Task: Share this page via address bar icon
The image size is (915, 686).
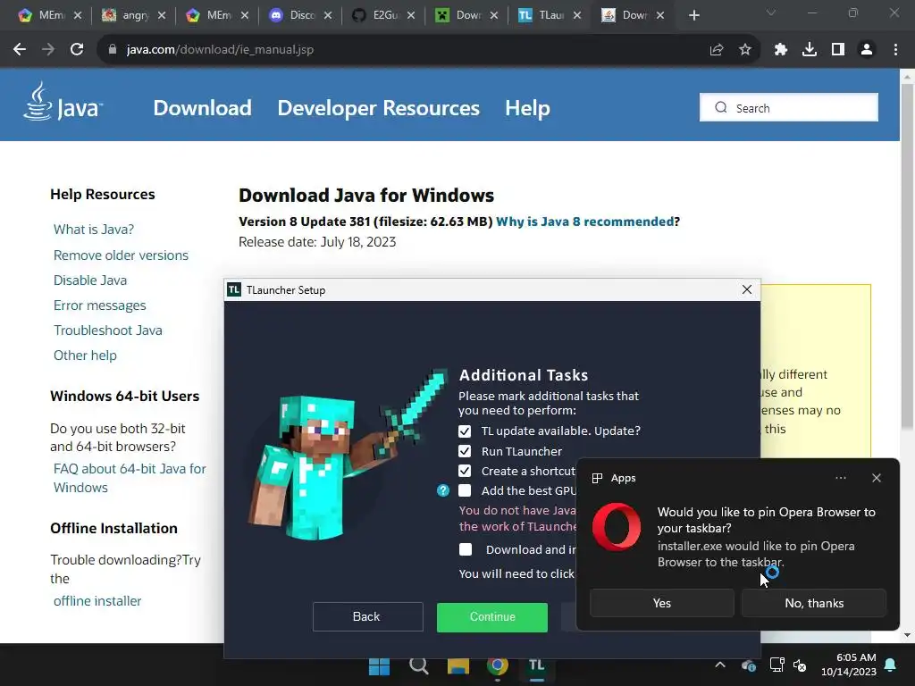Action: pos(716,50)
